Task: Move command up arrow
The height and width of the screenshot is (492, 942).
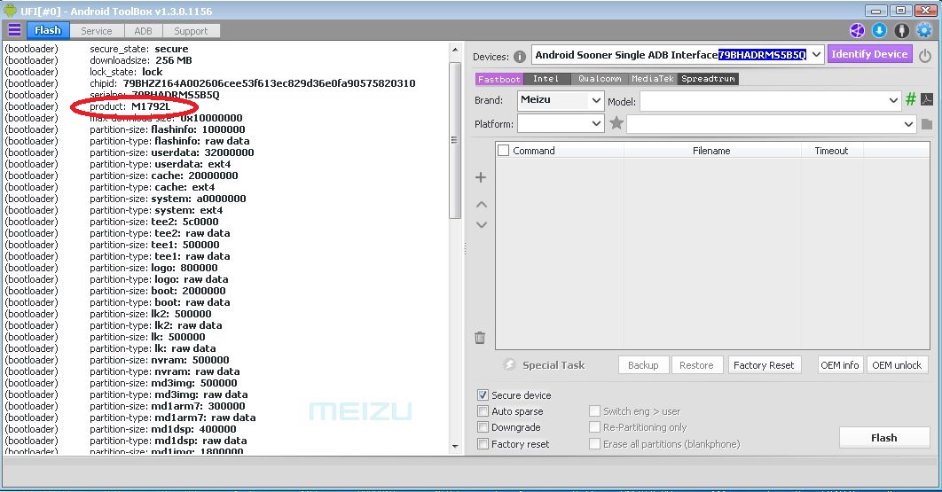Action: pos(482,205)
